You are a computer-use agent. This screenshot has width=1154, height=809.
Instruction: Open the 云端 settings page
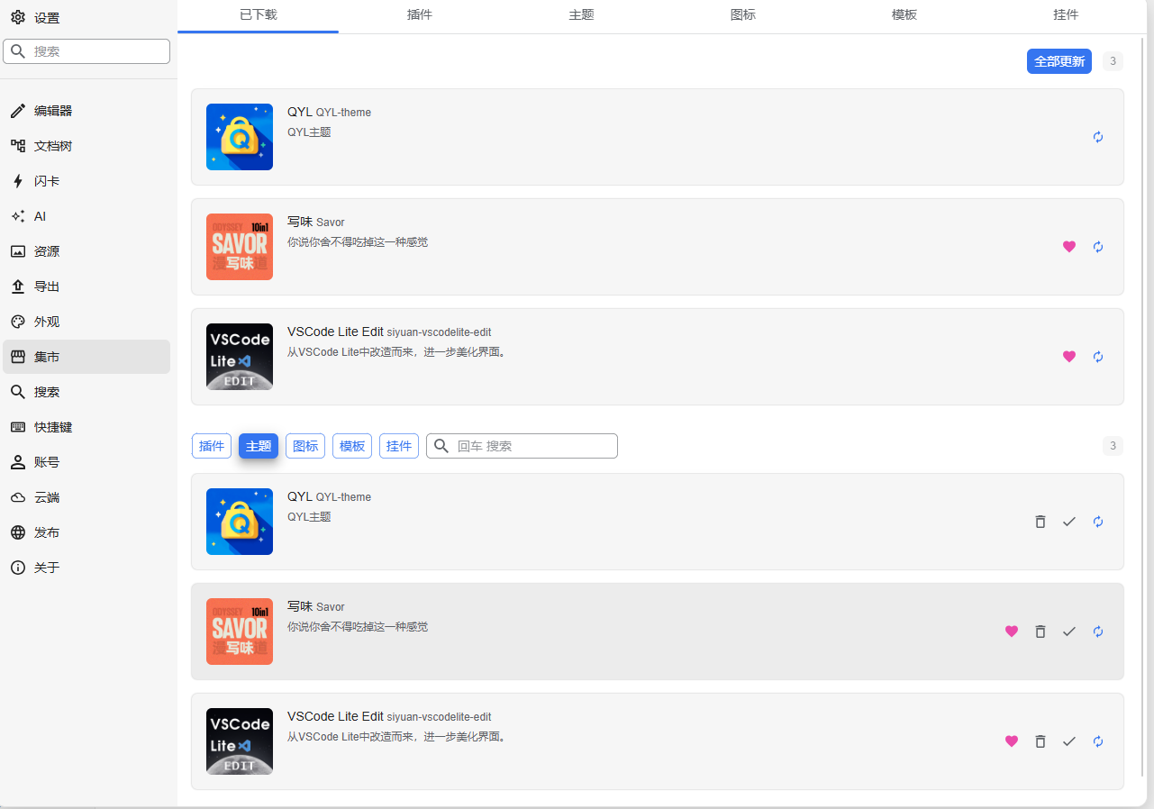[x=86, y=497]
